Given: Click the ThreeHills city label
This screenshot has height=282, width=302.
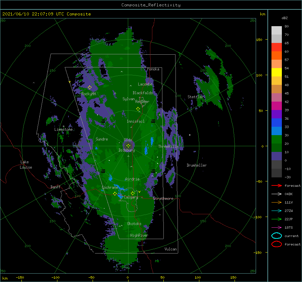Looking at the screenshot, I should 168,147.
